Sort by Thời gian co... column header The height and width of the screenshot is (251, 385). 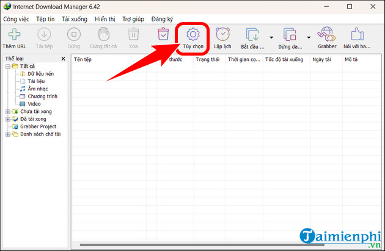(x=244, y=60)
